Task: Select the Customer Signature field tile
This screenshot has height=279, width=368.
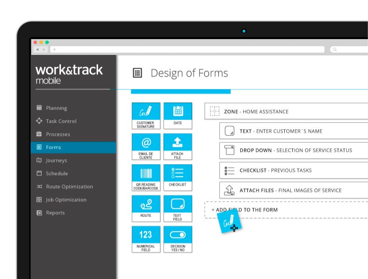Action: [146, 116]
